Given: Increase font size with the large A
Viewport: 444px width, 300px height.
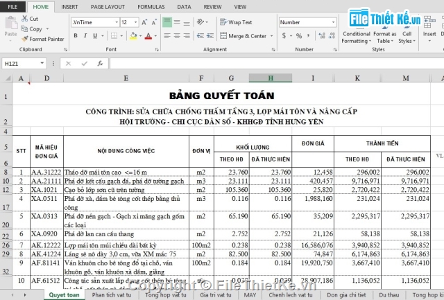Looking at the screenshot, I should coord(144,22).
